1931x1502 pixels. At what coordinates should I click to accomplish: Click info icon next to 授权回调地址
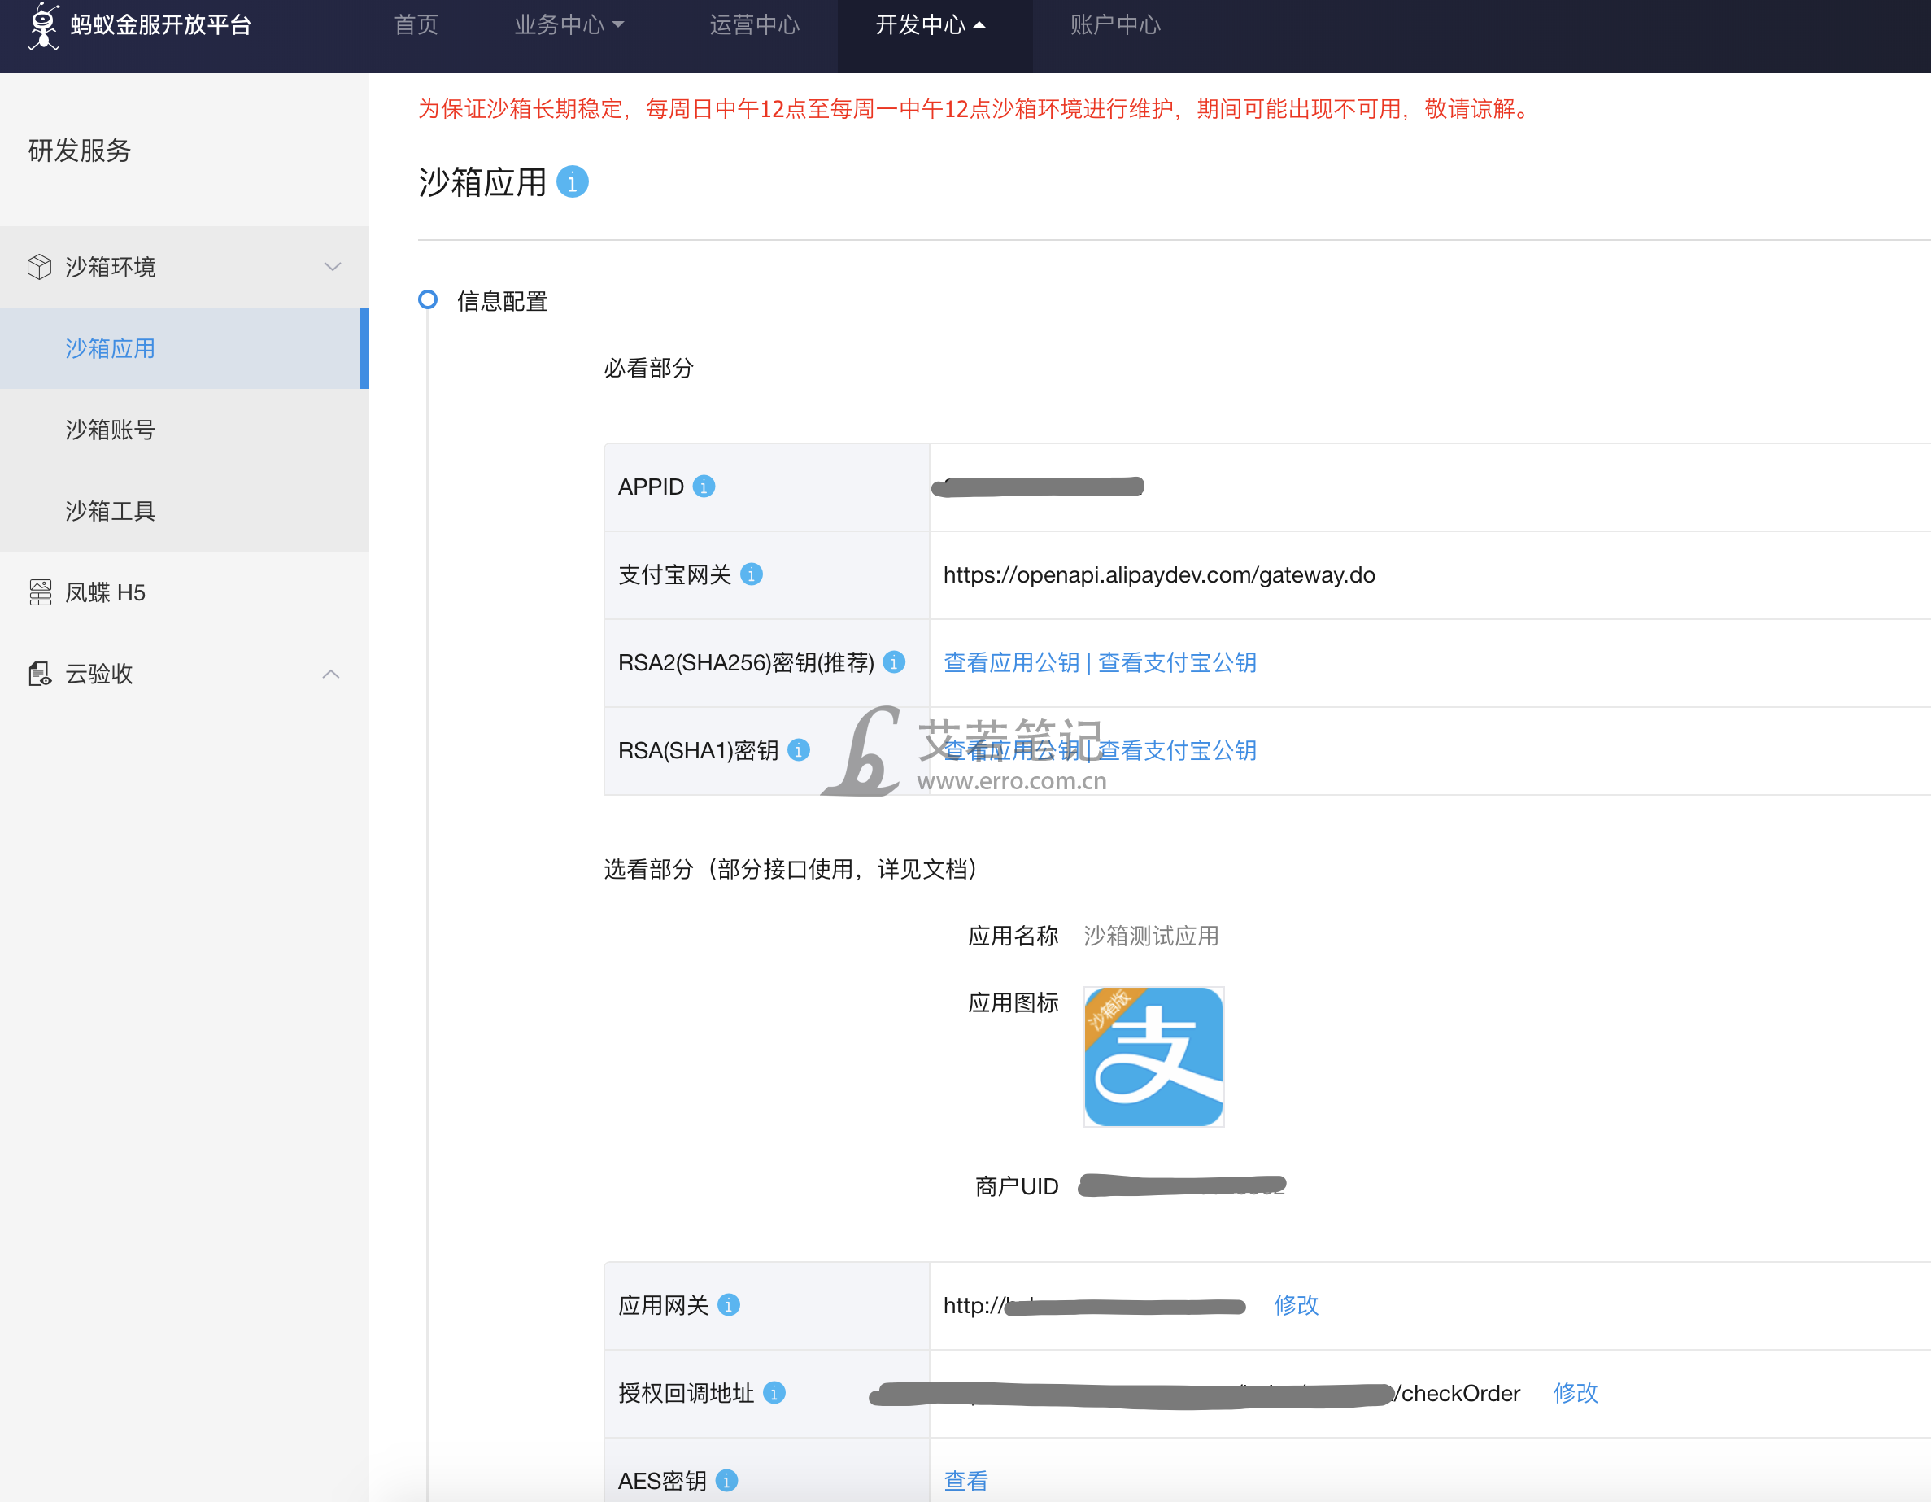click(774, 1393)
